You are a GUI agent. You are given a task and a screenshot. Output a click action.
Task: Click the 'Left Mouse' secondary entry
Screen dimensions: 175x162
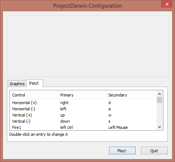pyautogui.click(x=118, y=127)
